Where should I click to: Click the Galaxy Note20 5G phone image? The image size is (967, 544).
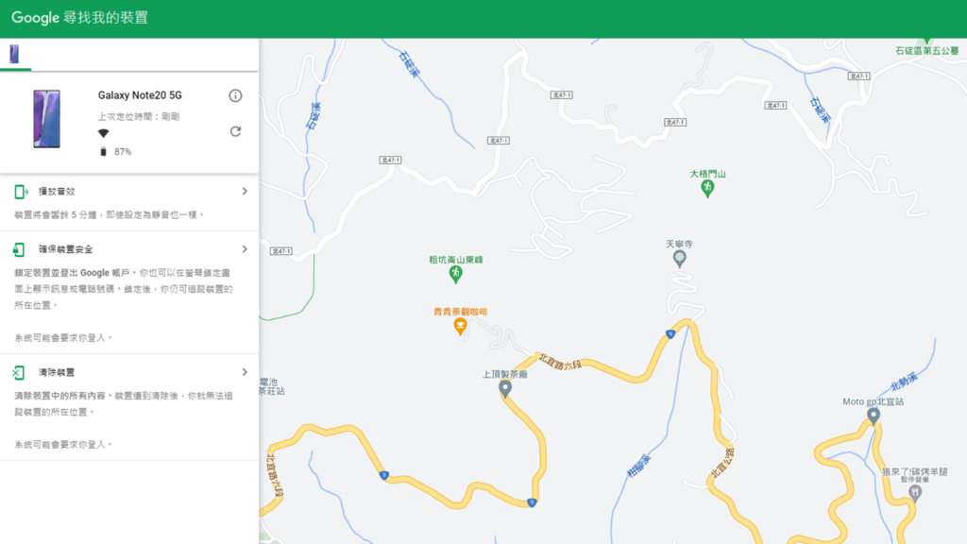click(x=47, y=119)
